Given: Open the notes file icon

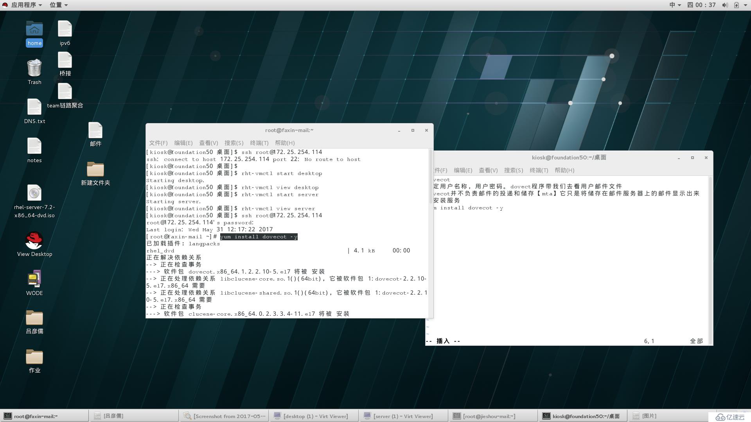Looking at the screenshot, I should tap(34, 147).
